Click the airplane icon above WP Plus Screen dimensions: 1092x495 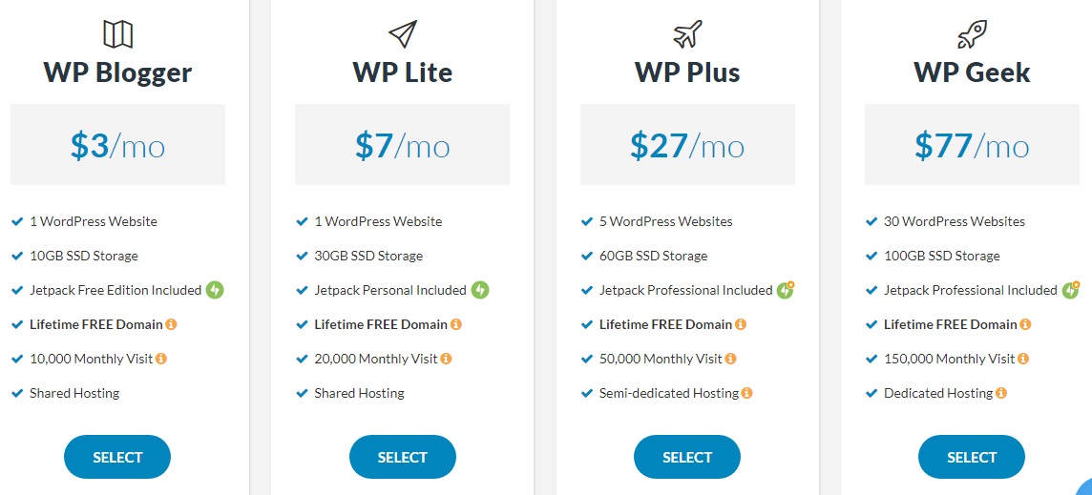tap(687, 34)
